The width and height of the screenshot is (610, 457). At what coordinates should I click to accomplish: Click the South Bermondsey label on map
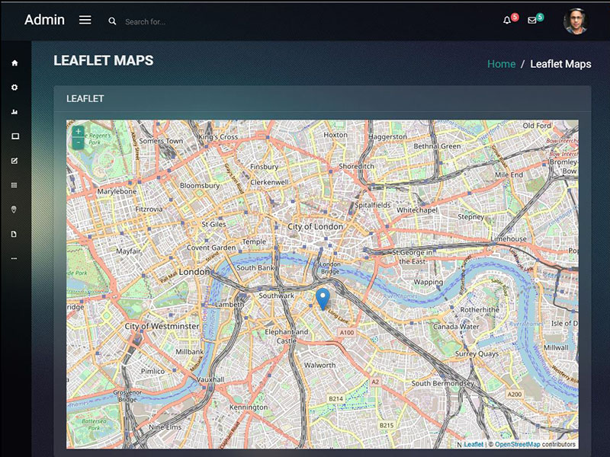point(443,383)
